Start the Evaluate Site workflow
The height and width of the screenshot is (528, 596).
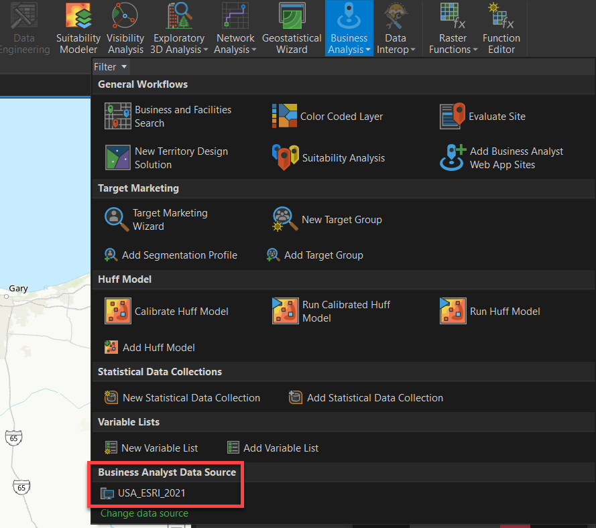click(x=483, y=117)
